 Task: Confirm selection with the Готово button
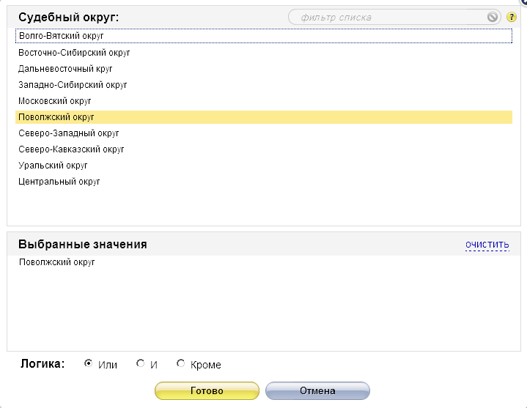tap(207, 390)
